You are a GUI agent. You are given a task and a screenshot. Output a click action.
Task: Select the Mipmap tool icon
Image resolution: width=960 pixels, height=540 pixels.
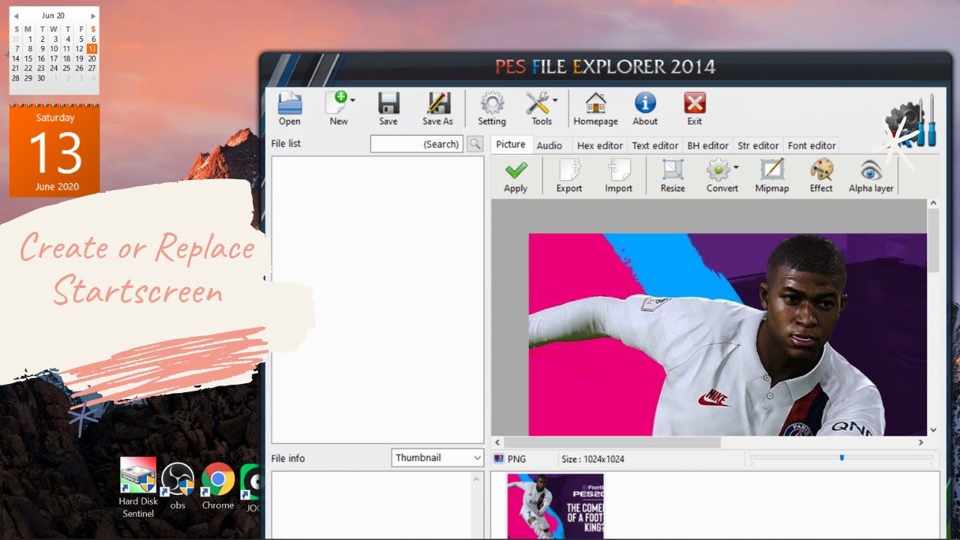pyautogui.click(x=772, y=177)
